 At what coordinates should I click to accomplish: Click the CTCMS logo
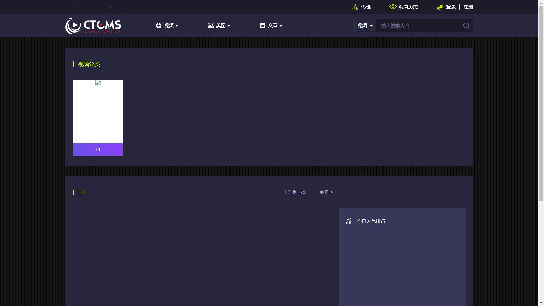pos(93,26)
